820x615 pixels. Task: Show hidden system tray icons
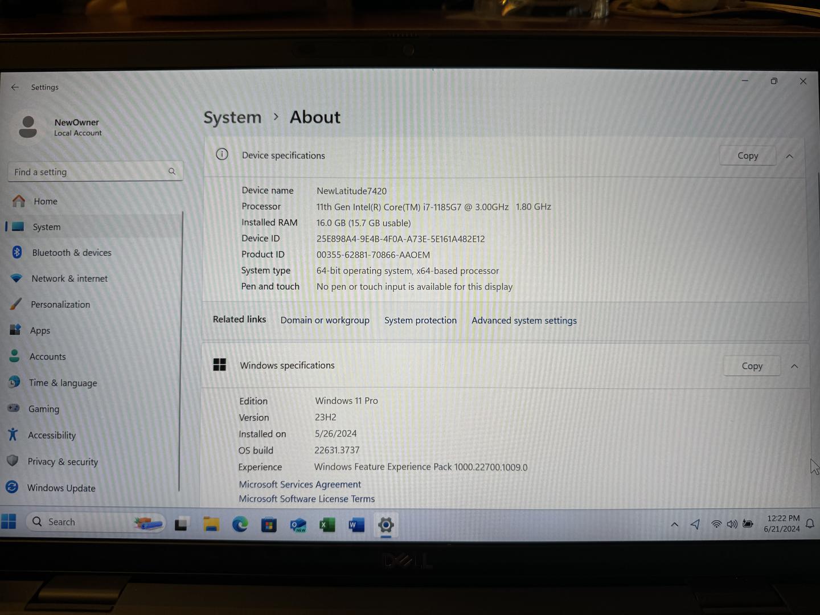(x=674, y=524)
